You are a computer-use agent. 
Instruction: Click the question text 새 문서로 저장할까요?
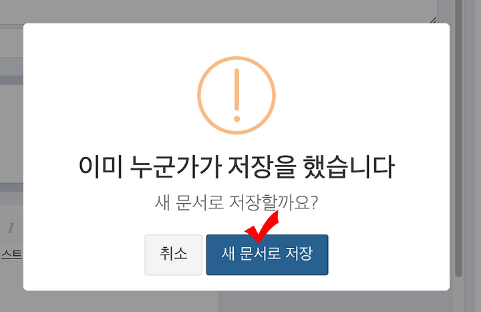point(236,203)
